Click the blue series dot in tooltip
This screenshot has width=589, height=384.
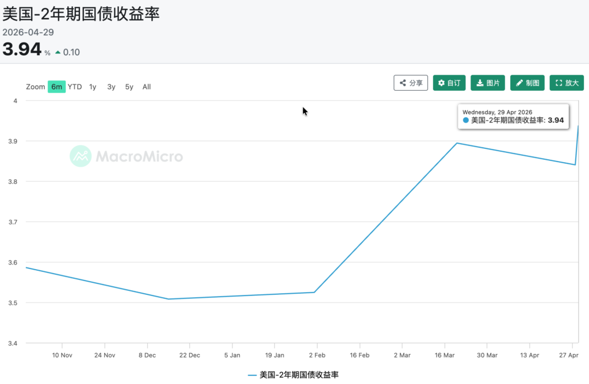tap(466, 121)
